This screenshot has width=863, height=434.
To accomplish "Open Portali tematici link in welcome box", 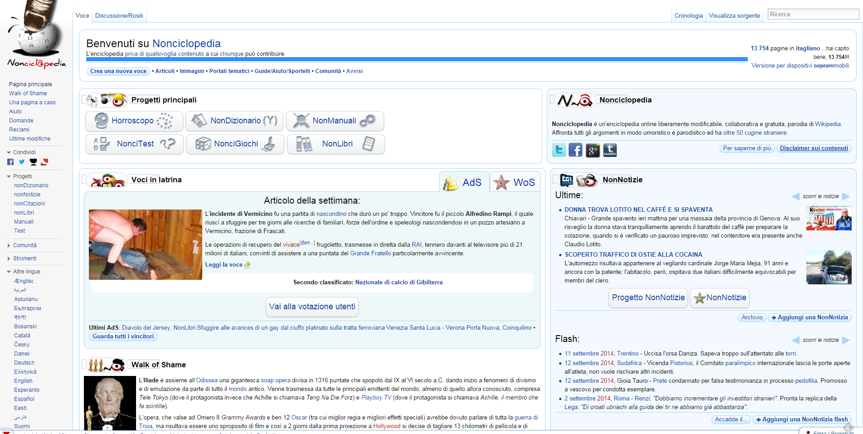I will coord(229,71).
